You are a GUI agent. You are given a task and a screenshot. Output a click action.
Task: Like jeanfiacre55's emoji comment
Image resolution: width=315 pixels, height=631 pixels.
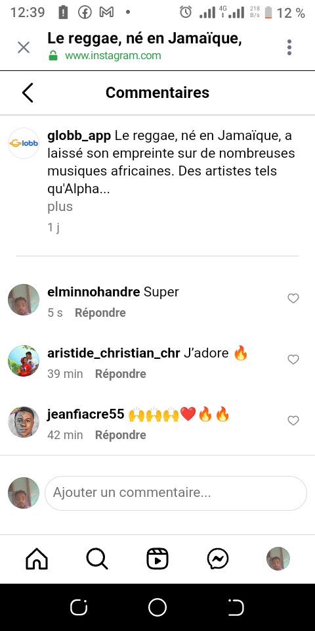(x=293, y=421)
